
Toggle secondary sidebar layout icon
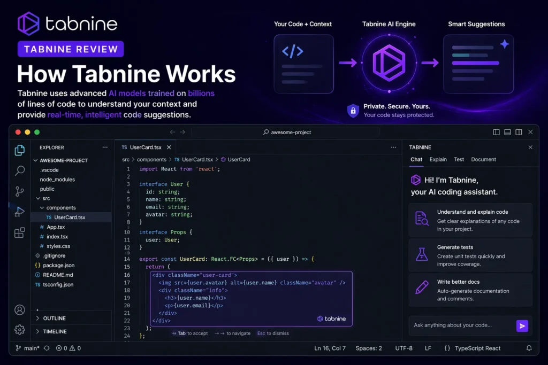(519, 132)
